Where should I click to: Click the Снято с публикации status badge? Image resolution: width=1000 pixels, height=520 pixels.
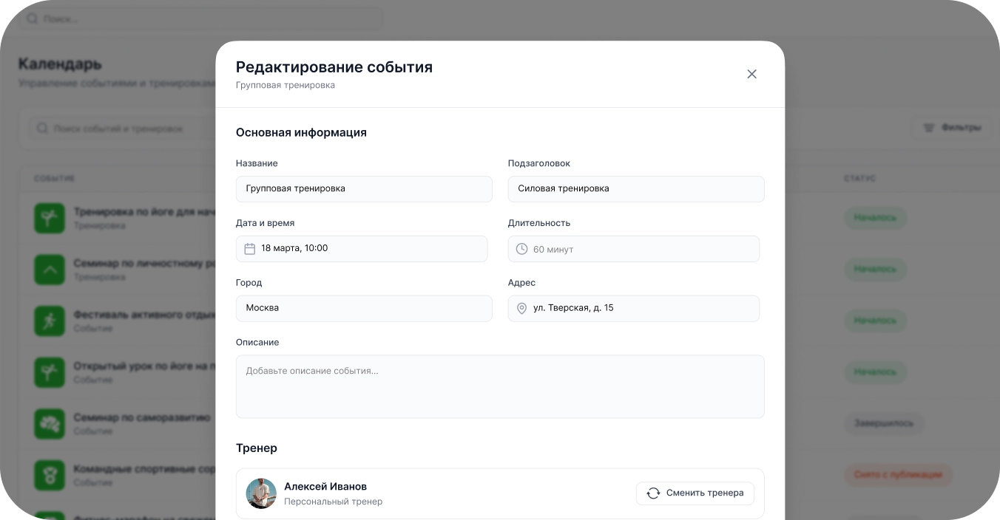pos(898,474)
